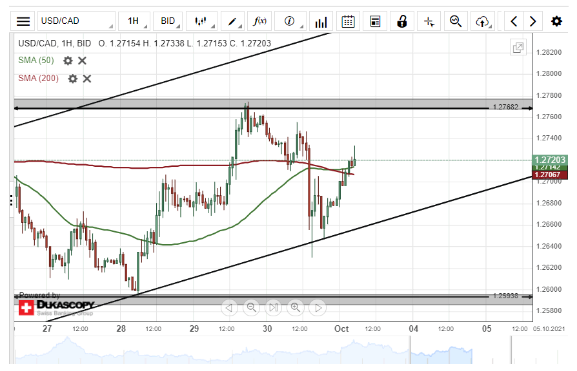Click the play-forward round button
The image size is (577, 371).
click(318, 307)
